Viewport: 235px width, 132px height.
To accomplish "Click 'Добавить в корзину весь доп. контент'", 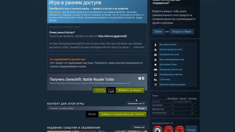I will tap(122, 114).
